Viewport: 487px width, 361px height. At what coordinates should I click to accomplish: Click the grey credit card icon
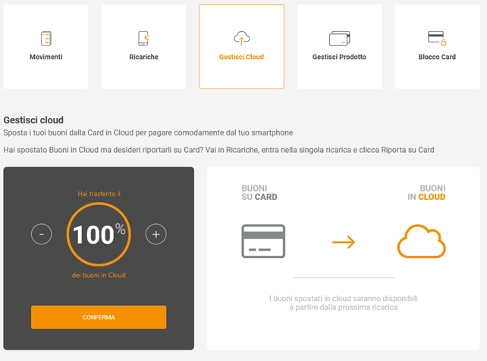pyautogui.click(x=263, y=241)
